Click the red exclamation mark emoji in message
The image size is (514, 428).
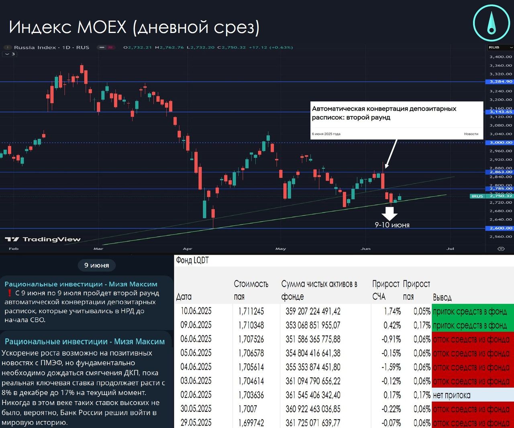click(9, 293)
